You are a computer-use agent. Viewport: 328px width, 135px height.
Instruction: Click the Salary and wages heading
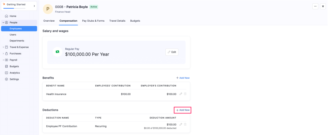pos(55,31)
